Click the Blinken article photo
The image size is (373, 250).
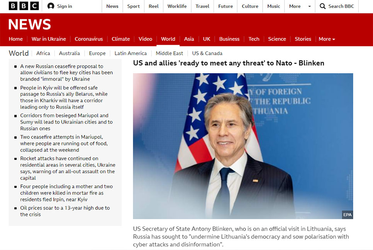[243, 146]
